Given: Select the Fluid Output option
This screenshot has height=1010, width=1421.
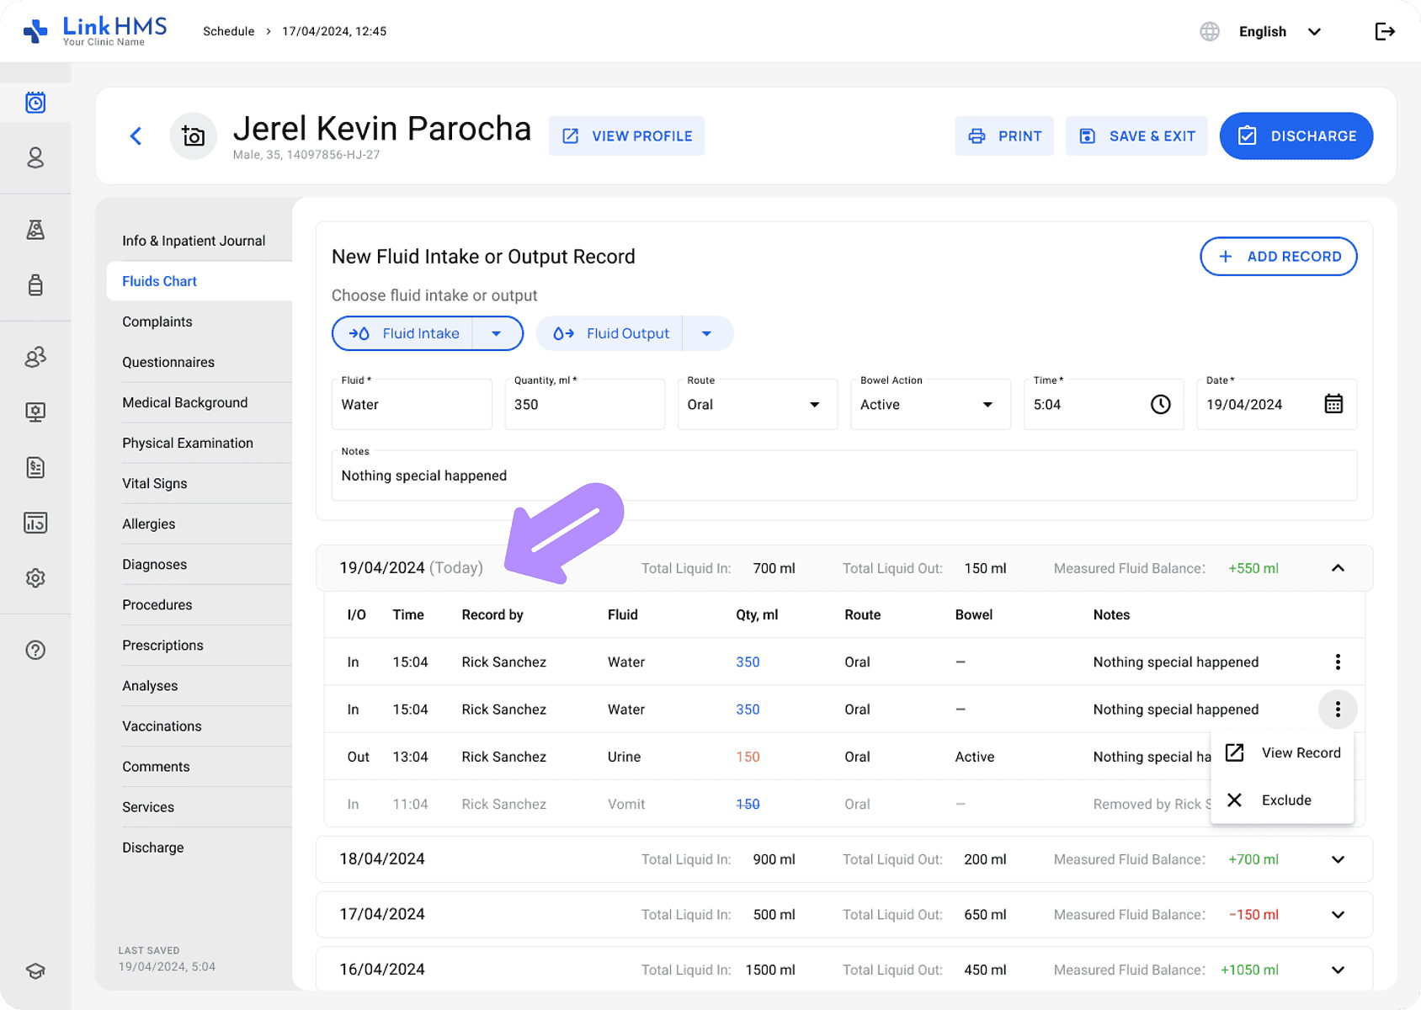Looking at the screenshot, I should click(x=612, y=334).
